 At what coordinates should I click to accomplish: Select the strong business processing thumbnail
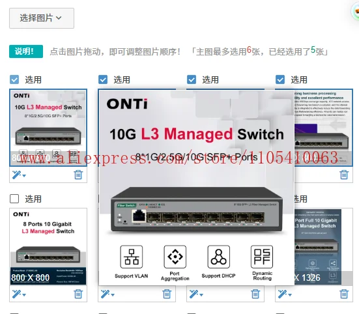click(x=323, y=128)
